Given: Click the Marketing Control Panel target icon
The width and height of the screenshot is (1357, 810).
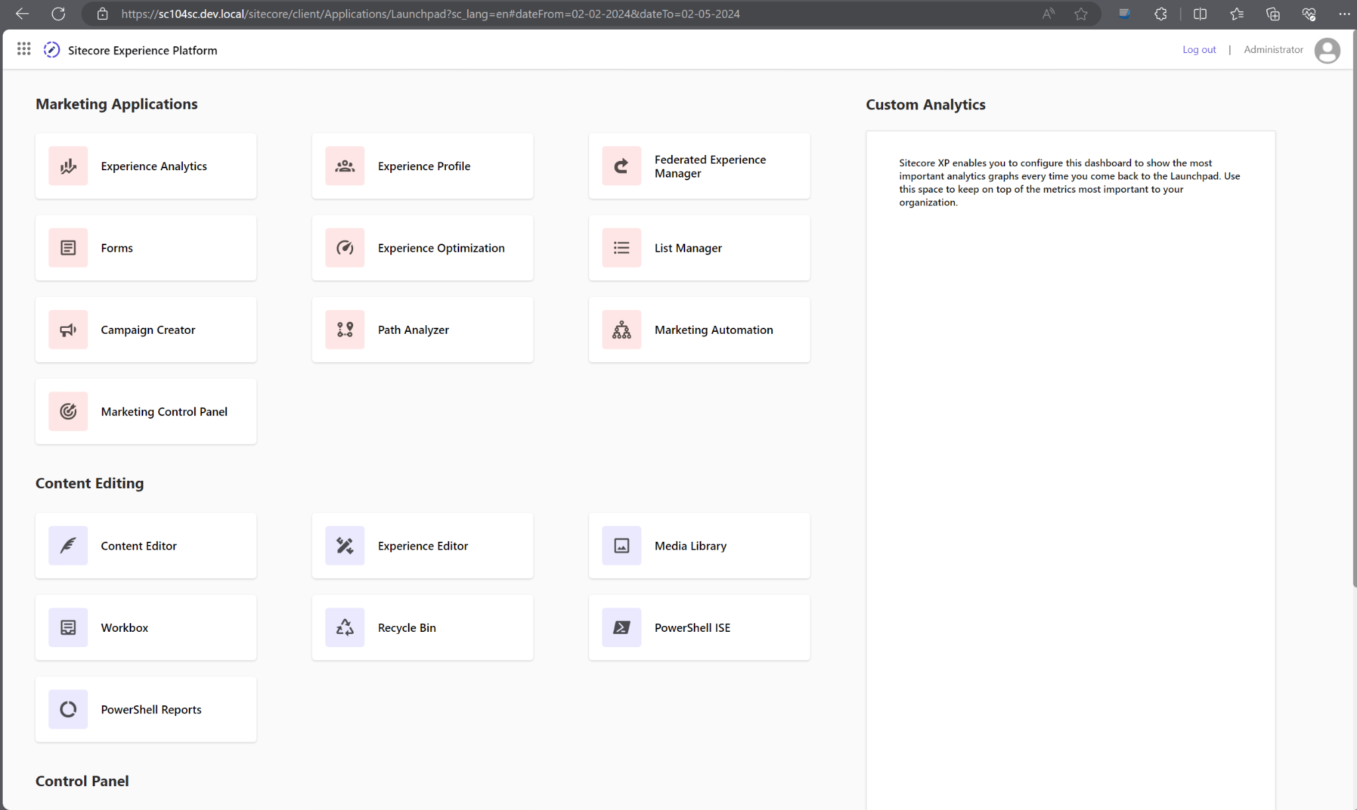Looking at the screenshot, I should (x=68, y=411).
